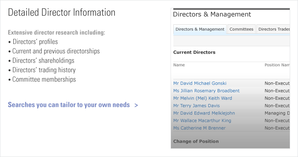Click the Detailed Director Information title
Viewport: 298px width, 157px height.
tap(62, 13)
